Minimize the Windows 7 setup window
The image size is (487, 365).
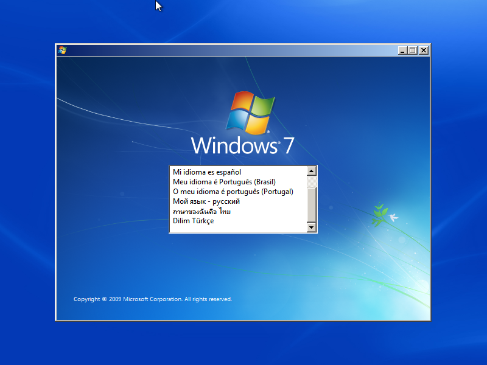pos(402,50)
